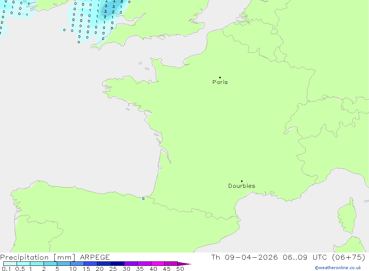Click the Paris city label
This screenshot has height=271, width=369.
(220, 82)
